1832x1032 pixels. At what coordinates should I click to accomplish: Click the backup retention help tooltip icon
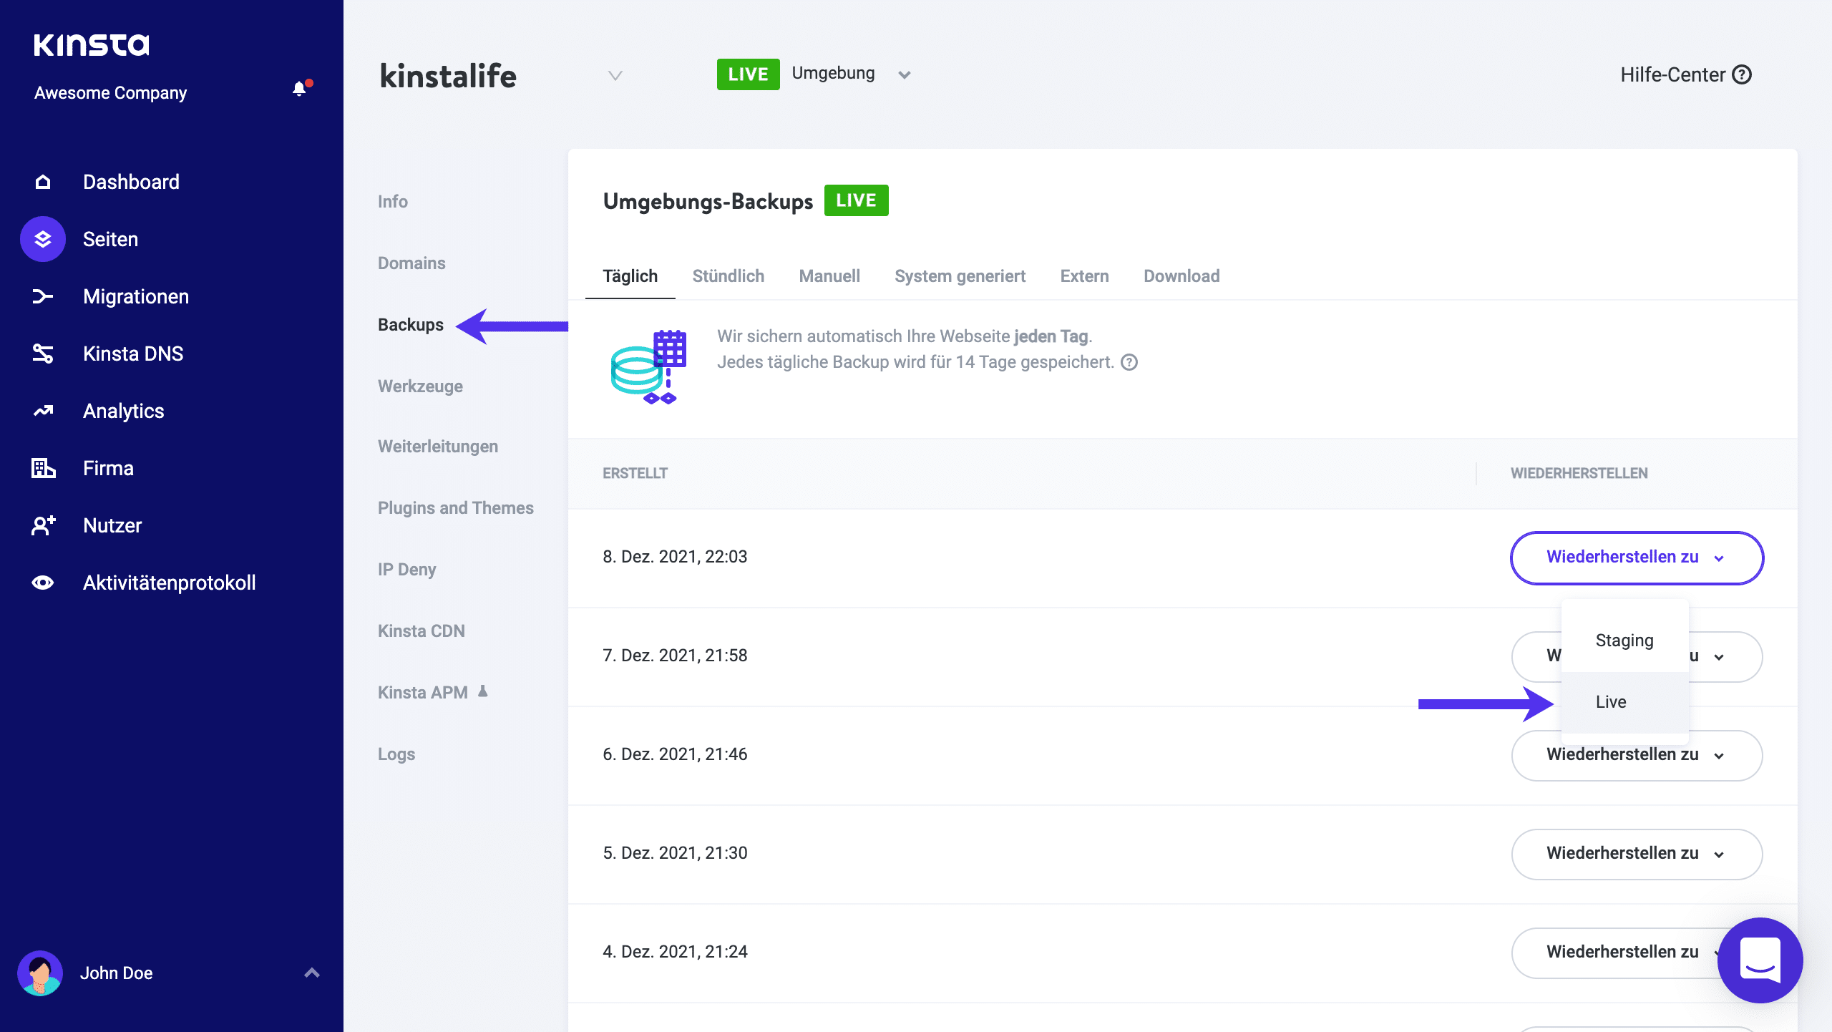click(x=1129, y=363)
